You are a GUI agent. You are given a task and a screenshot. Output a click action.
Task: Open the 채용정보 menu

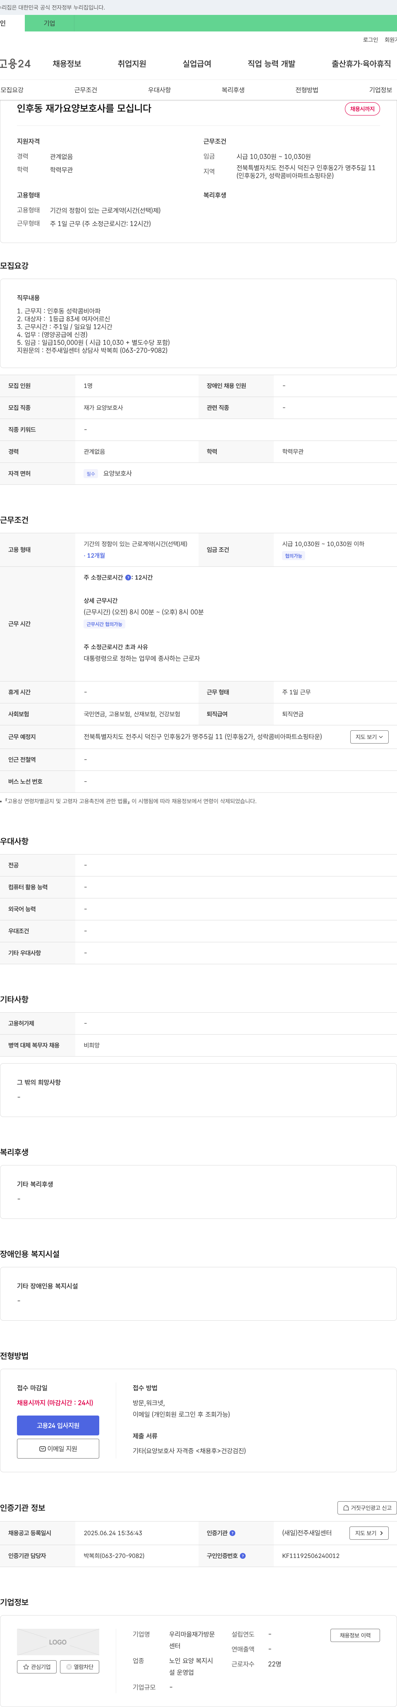point(67,64)
